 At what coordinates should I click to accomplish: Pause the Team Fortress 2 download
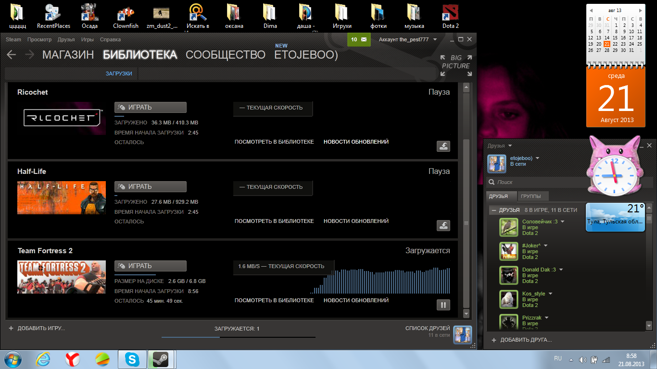443,305
